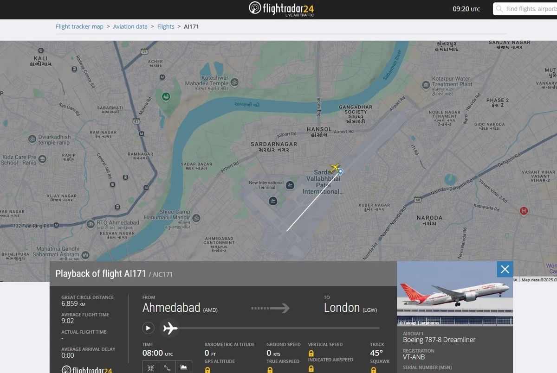Open the Flight tracker map breadcrumb link

79,26
